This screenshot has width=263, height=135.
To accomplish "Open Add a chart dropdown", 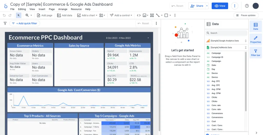I will [87, 15].
